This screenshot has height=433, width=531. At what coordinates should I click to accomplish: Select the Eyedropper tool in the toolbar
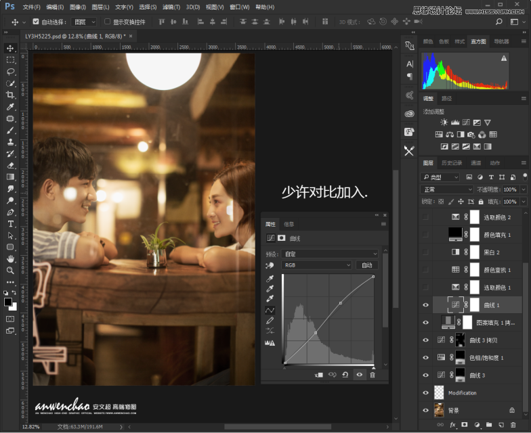(x=10, y=107)
